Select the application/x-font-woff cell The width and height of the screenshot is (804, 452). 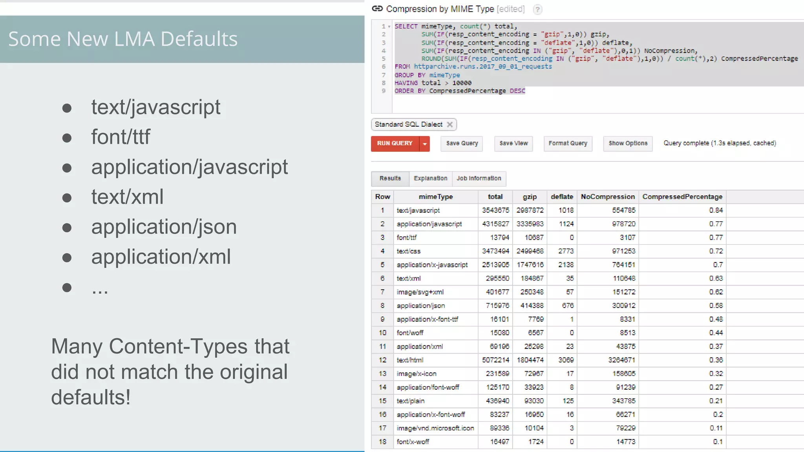(436, 414)
